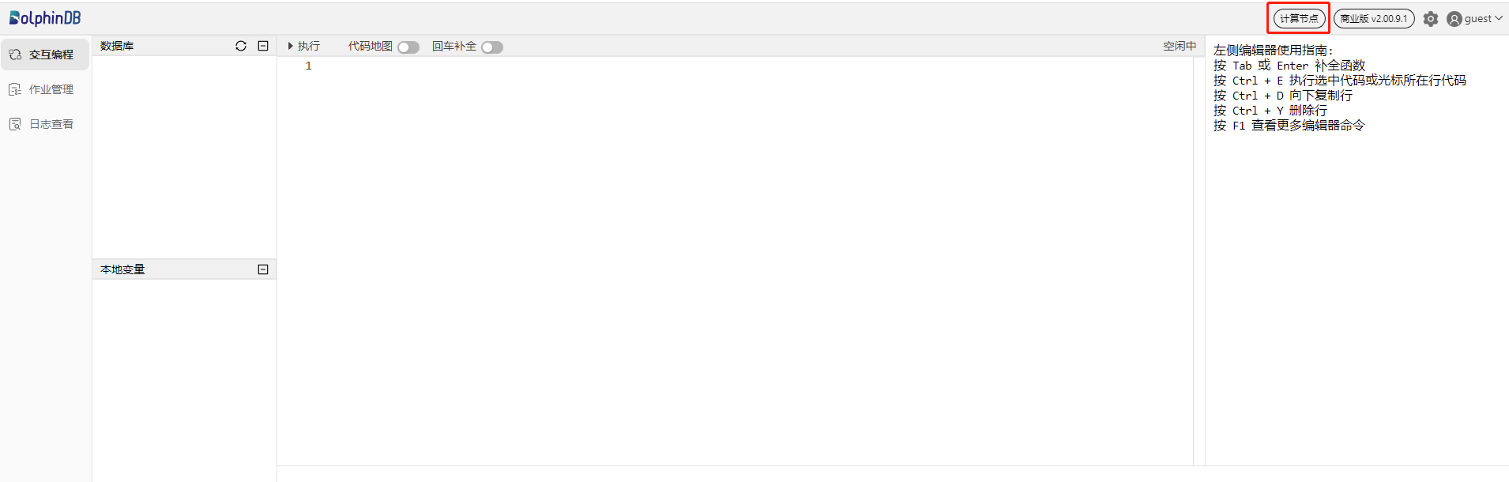The image size is (1509, 482).
Task: Click the 空闲中 status indicator
Action: (x=1180, y=47)
